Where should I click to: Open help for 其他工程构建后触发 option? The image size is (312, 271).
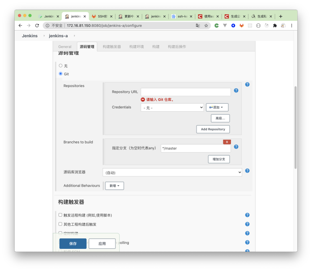[x=247, y=224]
